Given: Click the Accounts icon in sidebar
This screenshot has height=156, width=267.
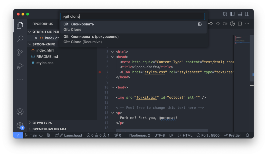Looking at the screenshot, I should 20,112.
